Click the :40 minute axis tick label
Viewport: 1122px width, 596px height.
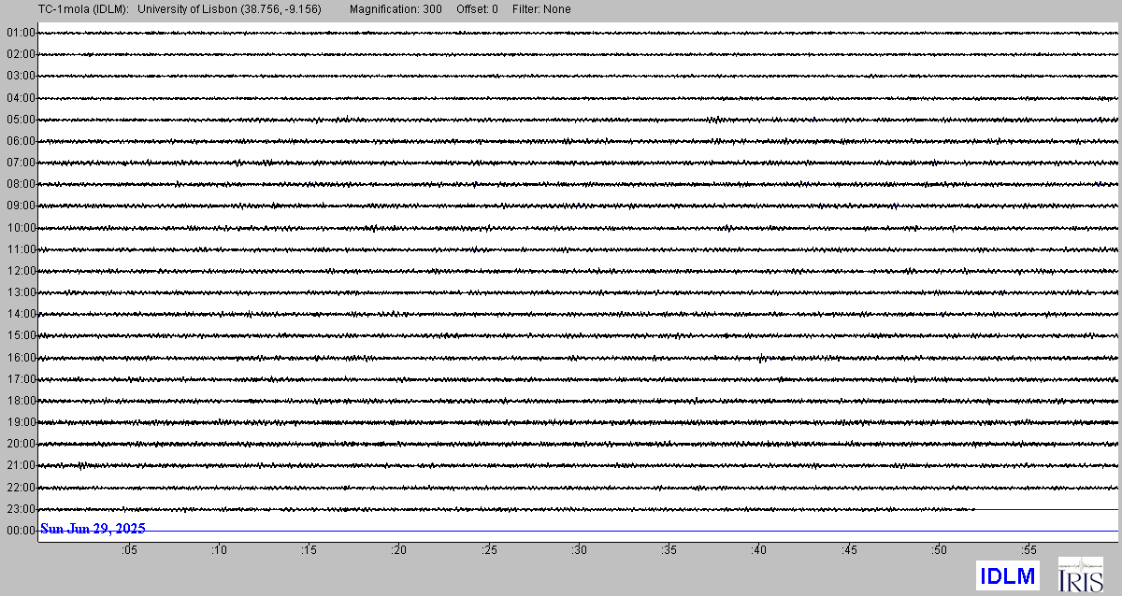tap(758, 551)
